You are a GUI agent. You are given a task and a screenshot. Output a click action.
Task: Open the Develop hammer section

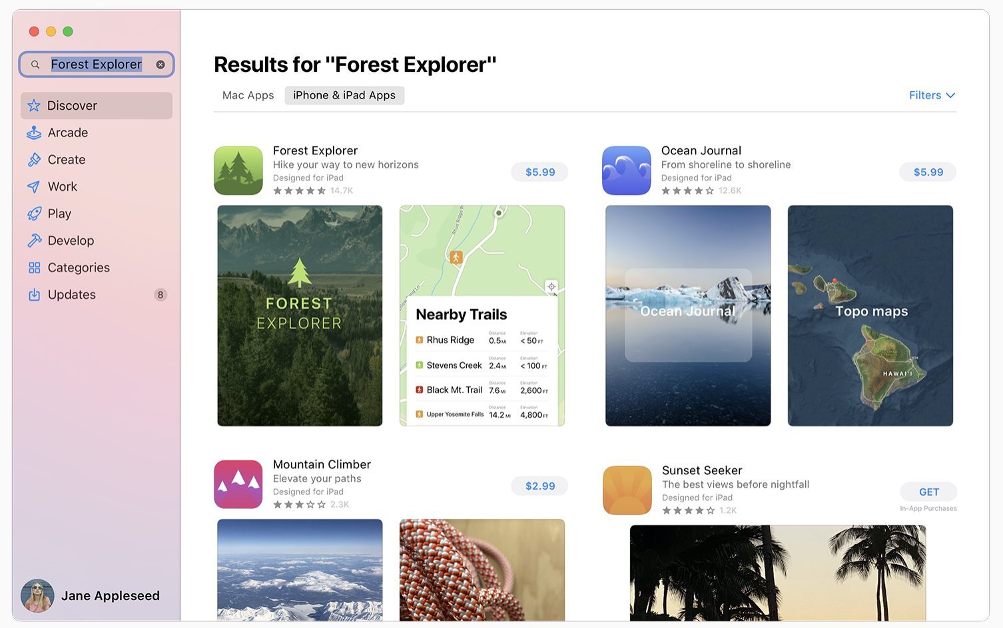pyautogui.click(x=96, y=241)
